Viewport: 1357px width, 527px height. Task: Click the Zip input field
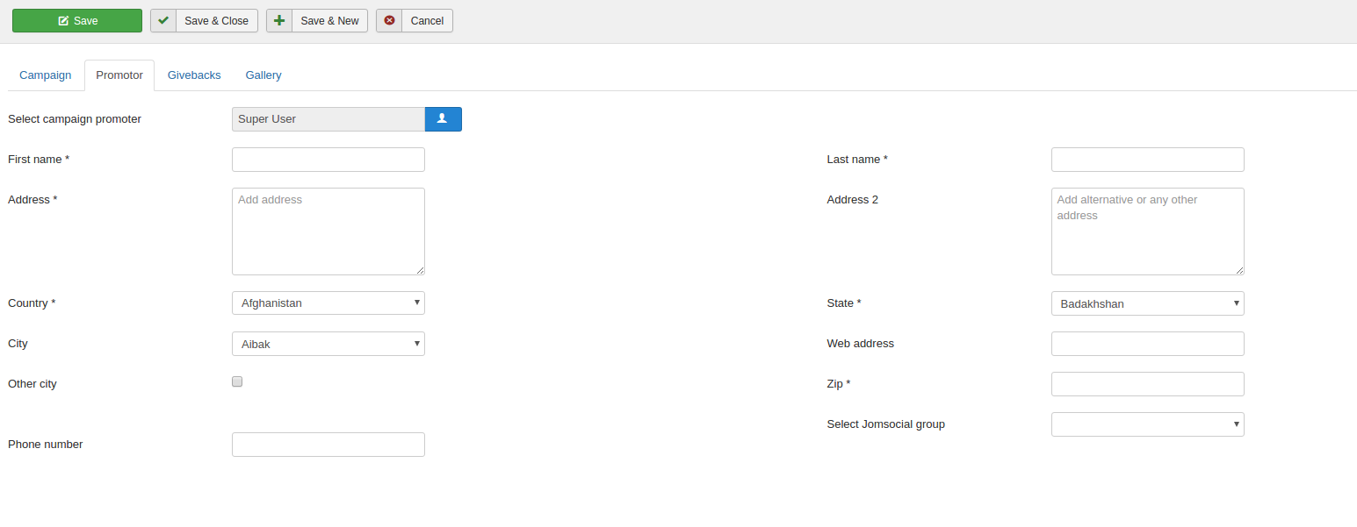(1147, 384)
